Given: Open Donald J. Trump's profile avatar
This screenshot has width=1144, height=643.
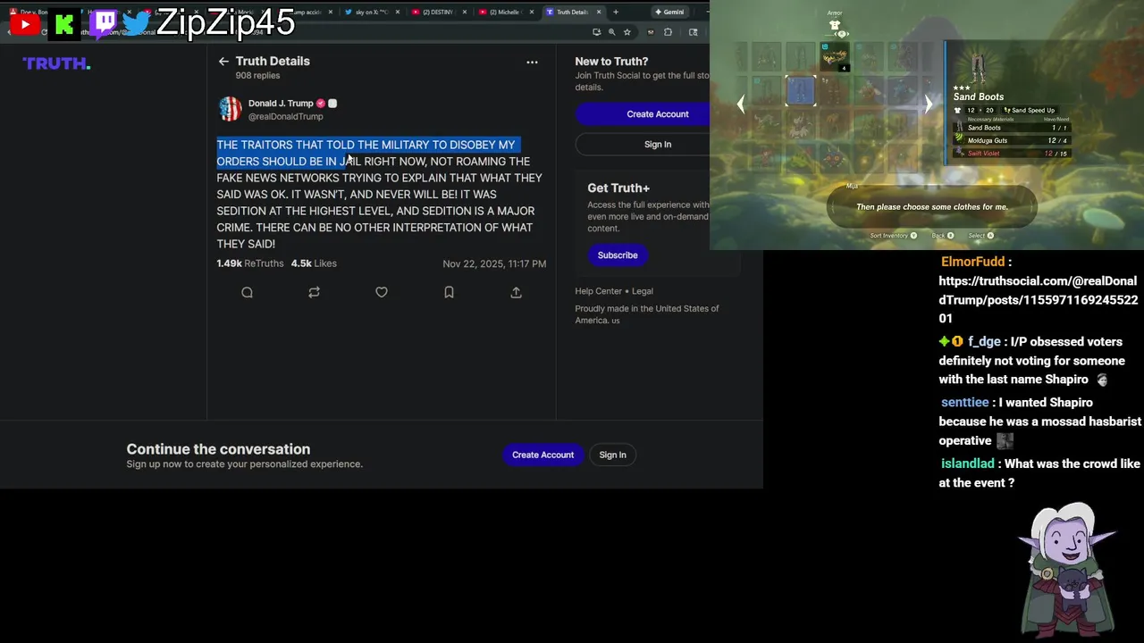Looking at the screenshot, I should (230, 109).
